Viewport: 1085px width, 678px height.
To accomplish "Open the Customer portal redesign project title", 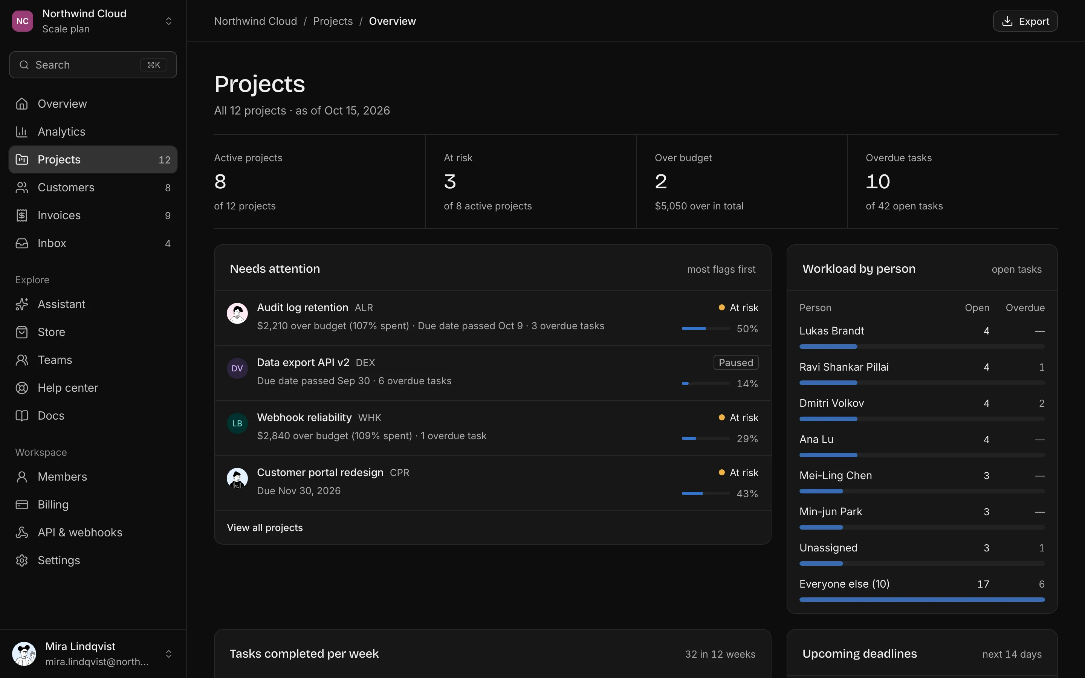I will pyautogui.click(x=320, y=472).
